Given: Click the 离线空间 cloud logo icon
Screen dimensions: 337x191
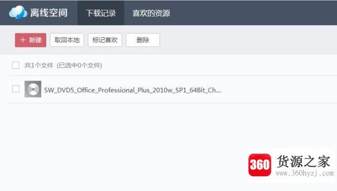Looking at the screenshot, I should pyautogui.click(x=18, y=12).
